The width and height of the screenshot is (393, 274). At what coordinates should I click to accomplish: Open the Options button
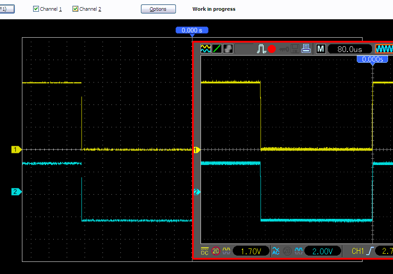[x=158, y=9]
